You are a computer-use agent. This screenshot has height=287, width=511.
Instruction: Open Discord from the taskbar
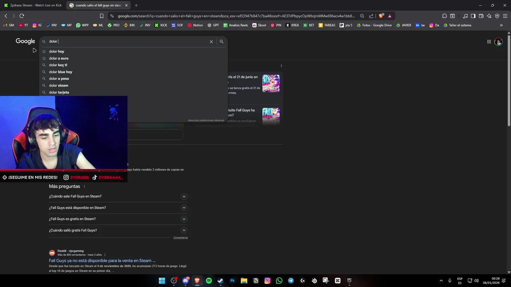tap(185, 281)
